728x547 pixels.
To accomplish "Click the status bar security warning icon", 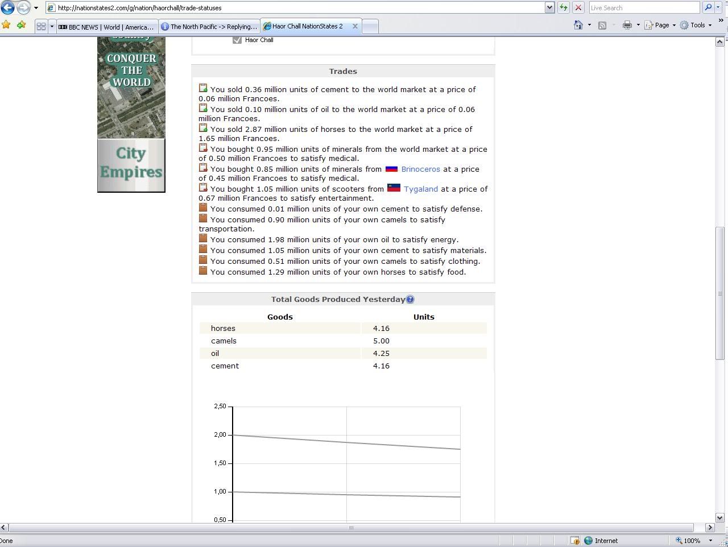I will (575, 541).
